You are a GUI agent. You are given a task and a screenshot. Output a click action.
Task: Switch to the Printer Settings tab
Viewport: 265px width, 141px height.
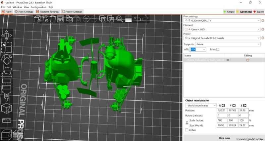[x=72, y=12]
